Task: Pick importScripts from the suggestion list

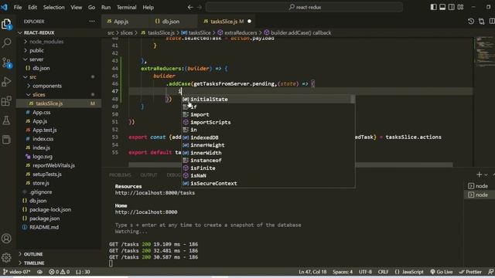Action: tap(268, 122)
